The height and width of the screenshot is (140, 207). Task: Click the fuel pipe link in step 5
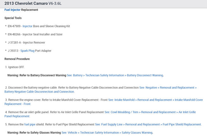[30, 124]
